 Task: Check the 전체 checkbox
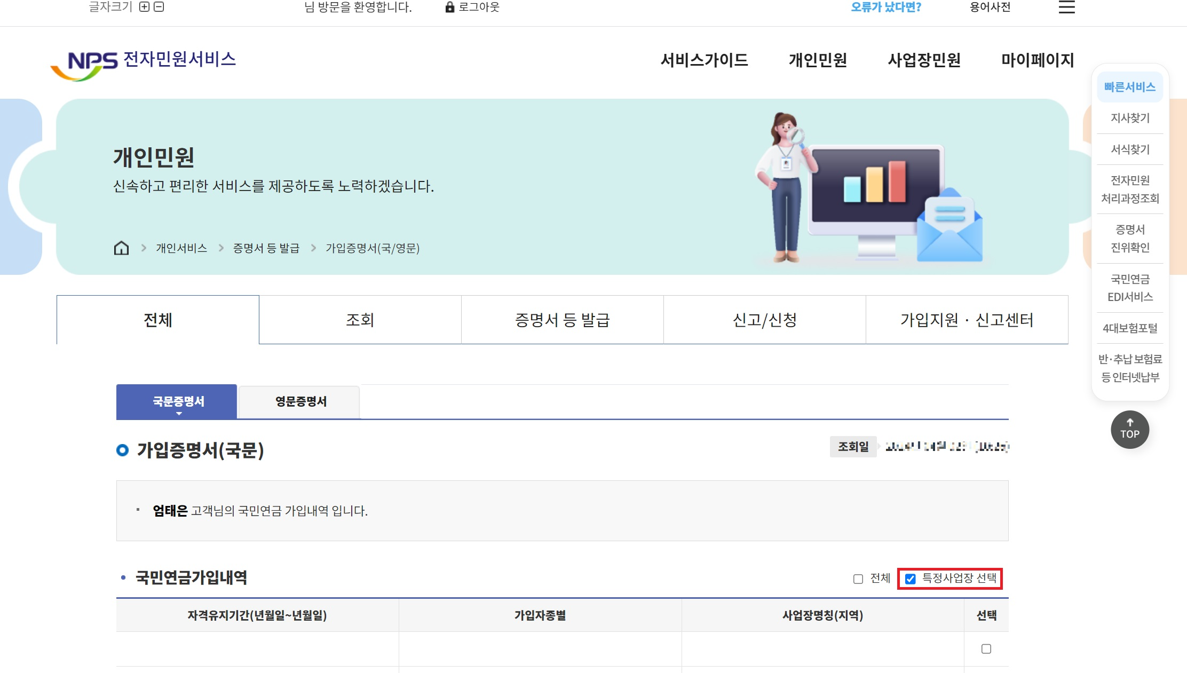click(858, 579)
